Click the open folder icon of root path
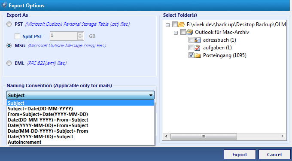Viewport: 292px width, 161px height. point(181,24)
